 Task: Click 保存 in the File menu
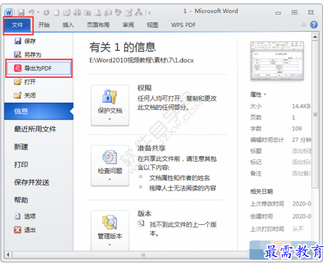tap(39, 41)
